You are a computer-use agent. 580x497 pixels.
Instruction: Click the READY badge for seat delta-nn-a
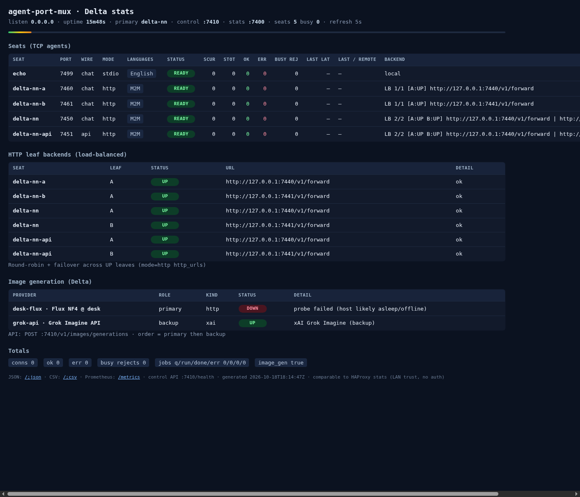pyautogui.click(x=181, y=89)
